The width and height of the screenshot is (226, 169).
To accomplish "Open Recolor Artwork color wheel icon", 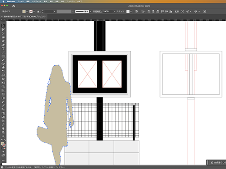I will pos(136,11).
